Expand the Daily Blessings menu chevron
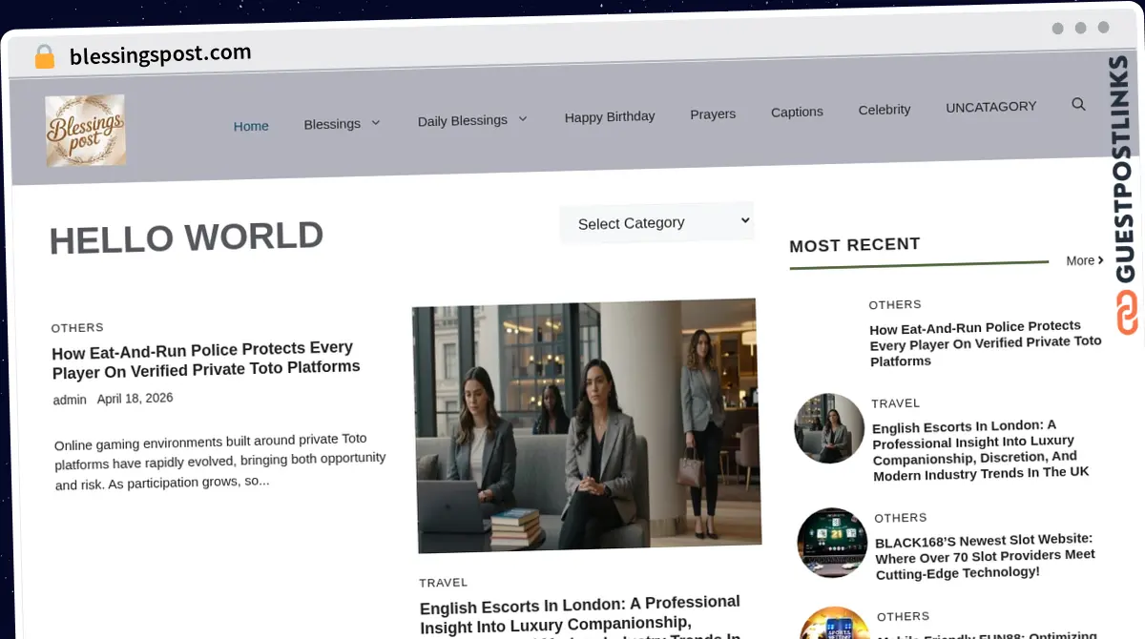1145x639 pixels. 523,119
